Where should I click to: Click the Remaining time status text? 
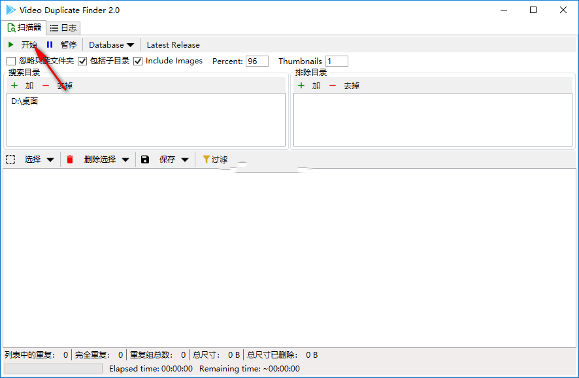(250, 368)
